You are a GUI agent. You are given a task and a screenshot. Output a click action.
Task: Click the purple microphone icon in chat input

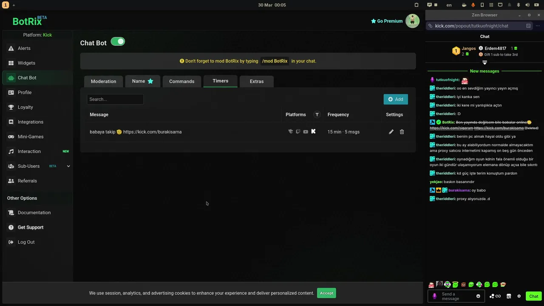(x=434, y=296)
